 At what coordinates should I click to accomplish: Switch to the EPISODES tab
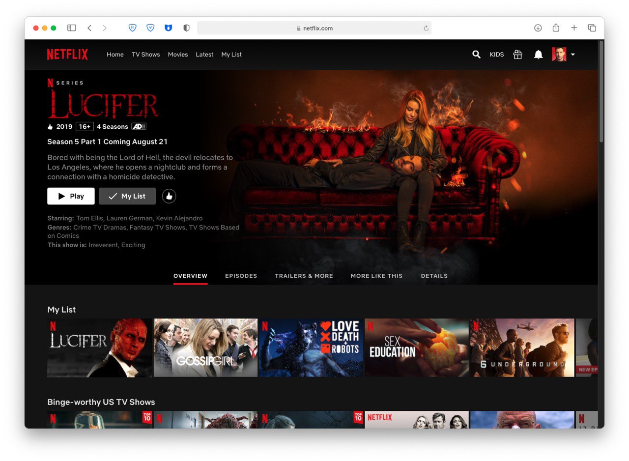click(241, 276)
